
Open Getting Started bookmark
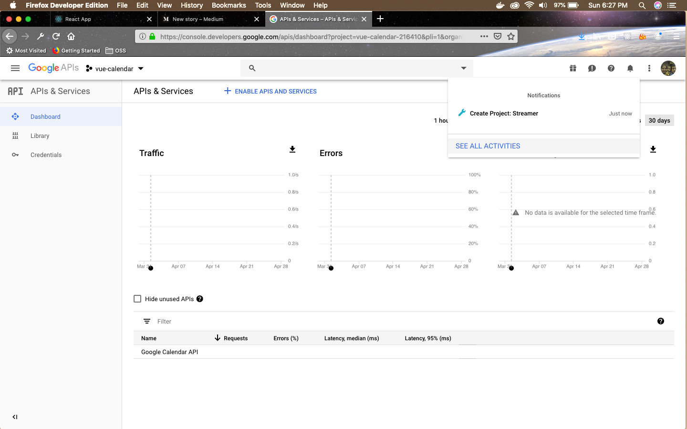(x=76, y=51)
